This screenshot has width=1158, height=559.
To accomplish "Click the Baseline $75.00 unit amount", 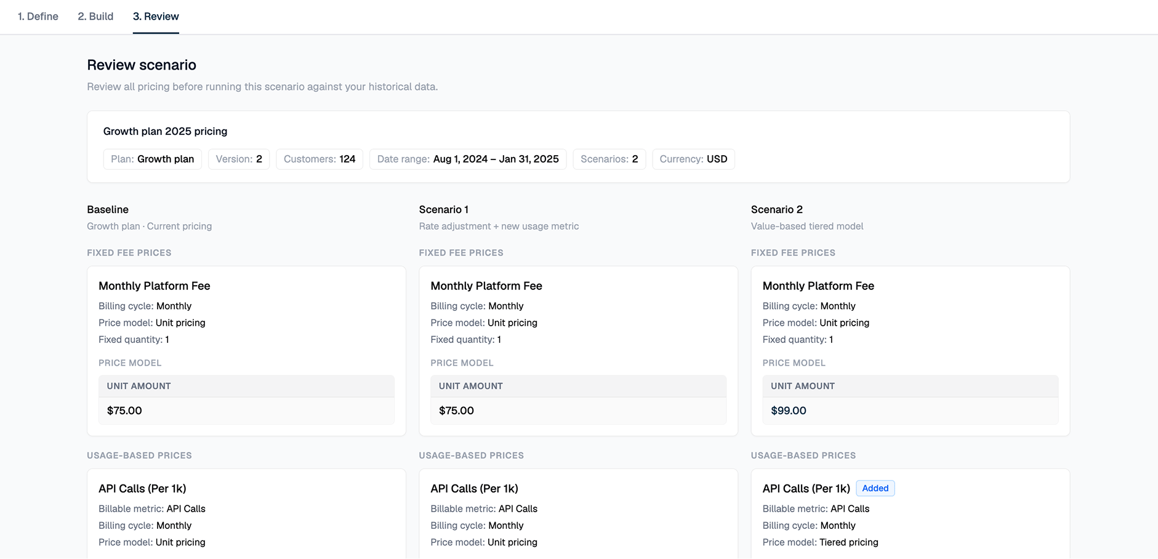I will pyautogui.click(x=124, y=411).
